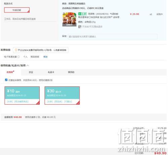Click the 留言 message input field
This screenshot has height=155, width=168.
(113, 37)
